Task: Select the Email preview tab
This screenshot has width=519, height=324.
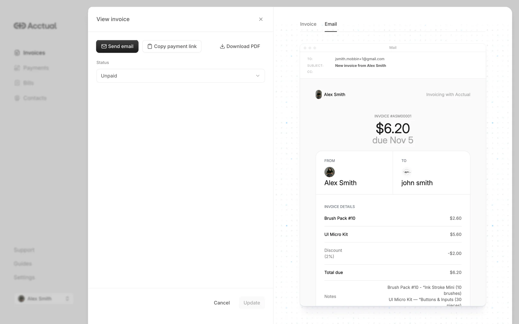Action: pos(331,24)
